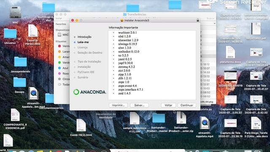Select the RELATORIO.pdf file icon

(x=256, y=29)
